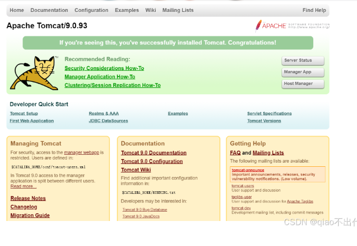Open the Apache Software Foundation logo
This screenshot has height=246, width=357.
click(292, 26)
